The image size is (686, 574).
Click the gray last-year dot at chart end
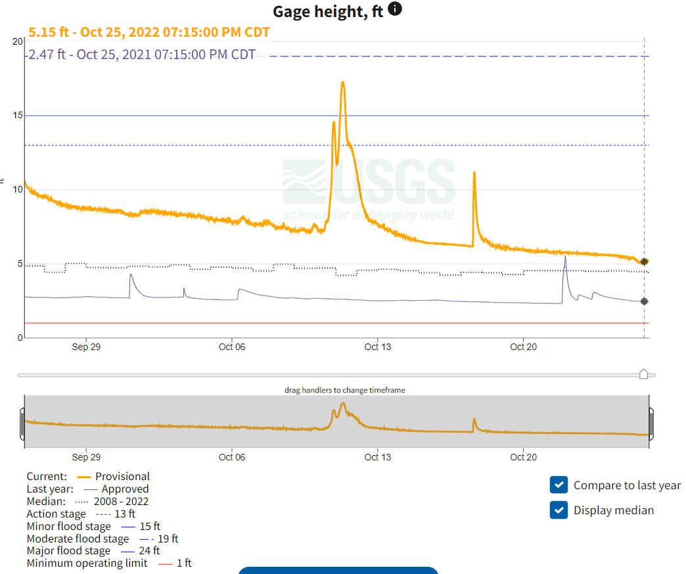pos(644,301)
